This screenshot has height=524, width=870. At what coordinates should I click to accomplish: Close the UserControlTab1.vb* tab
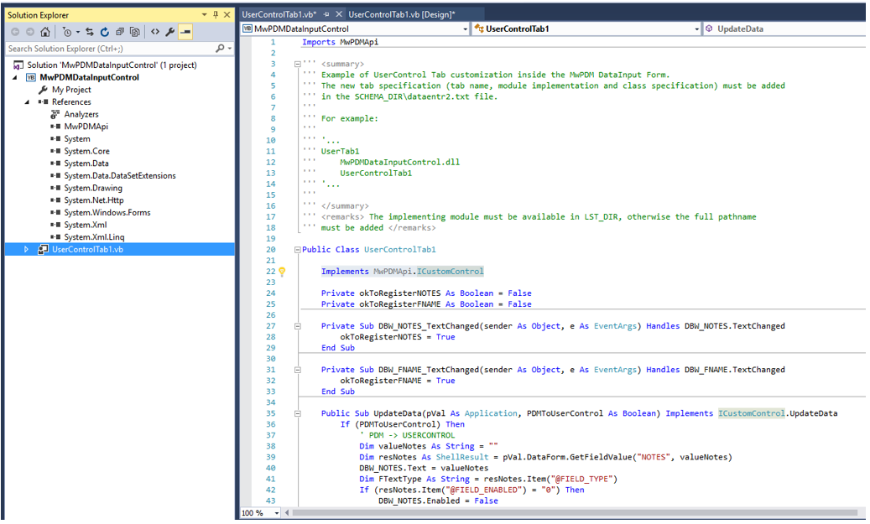pos(338,14)
